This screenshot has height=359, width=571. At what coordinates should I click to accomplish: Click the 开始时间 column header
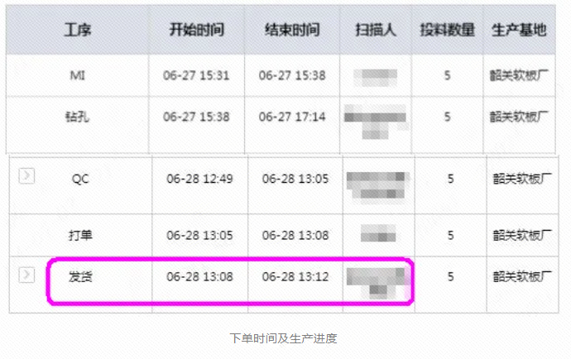[197, 30]
